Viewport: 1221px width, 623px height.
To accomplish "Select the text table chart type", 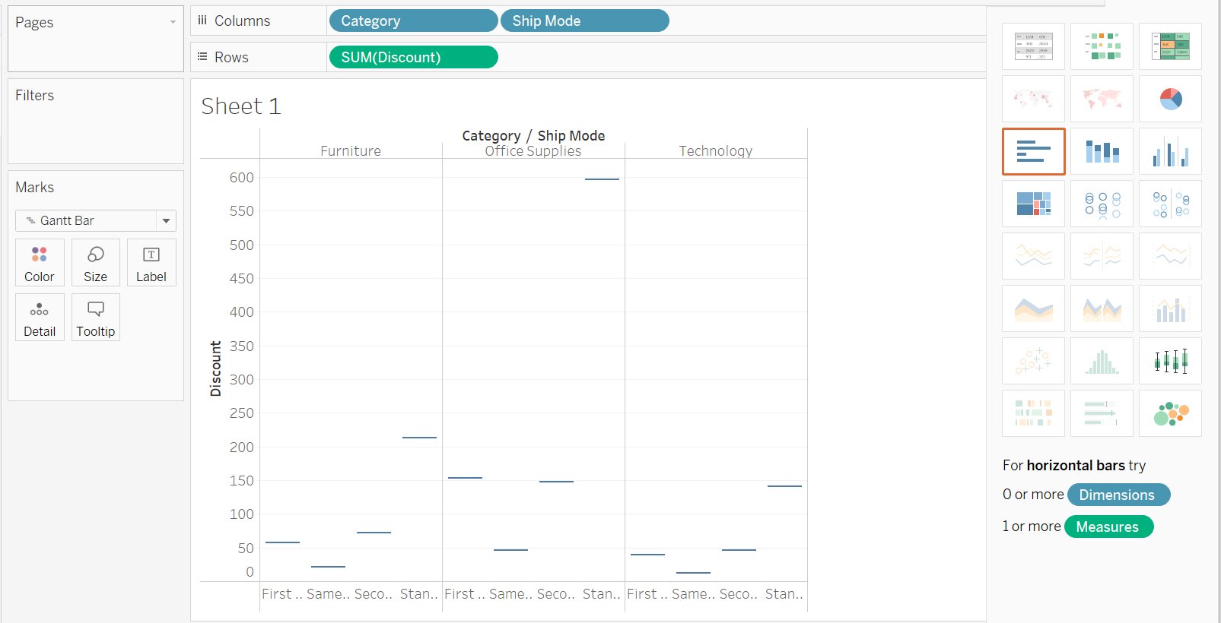I will (x=1033, y=46).
